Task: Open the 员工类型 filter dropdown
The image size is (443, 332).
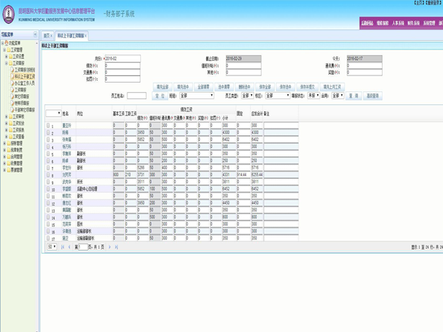Action: pos(247,96)
